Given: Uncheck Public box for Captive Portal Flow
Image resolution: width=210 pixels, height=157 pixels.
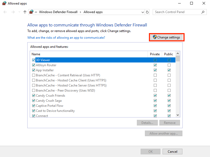Looking at the screenshot, I should tap(169, 106).
